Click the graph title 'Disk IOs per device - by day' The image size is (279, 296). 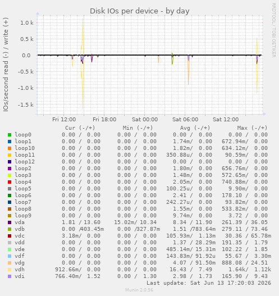(140, 11)
